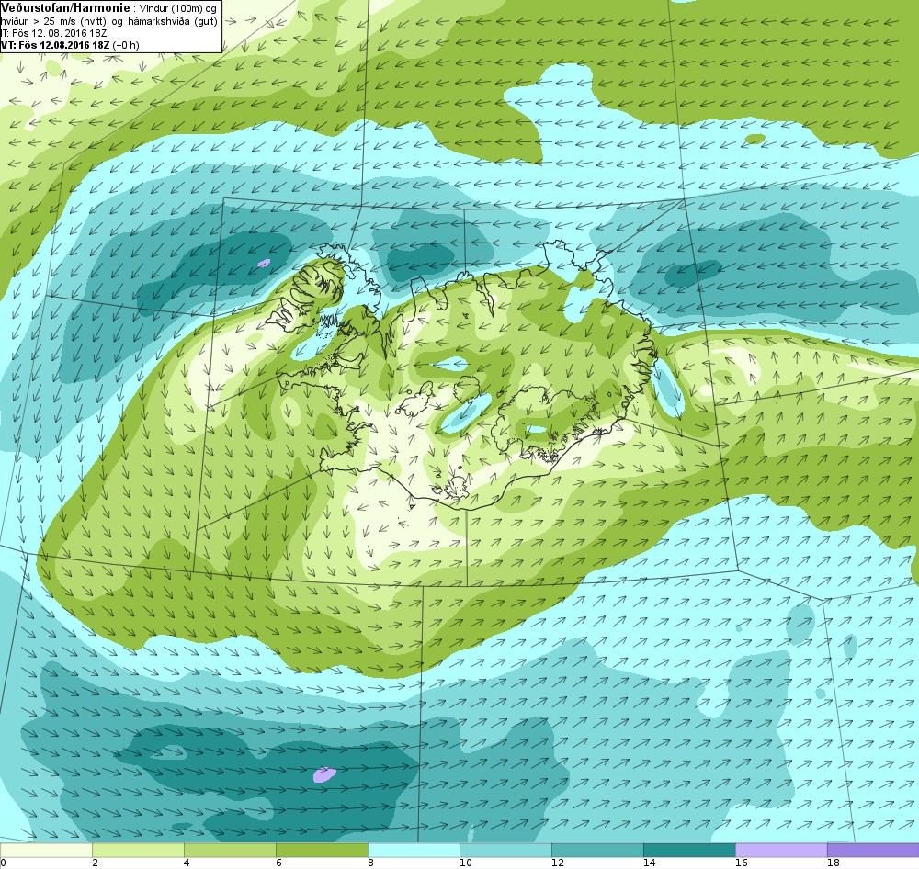Click the 10–12 m/s teal legend swatch
This screenshot has width=919, height=869.
(505, 850)
